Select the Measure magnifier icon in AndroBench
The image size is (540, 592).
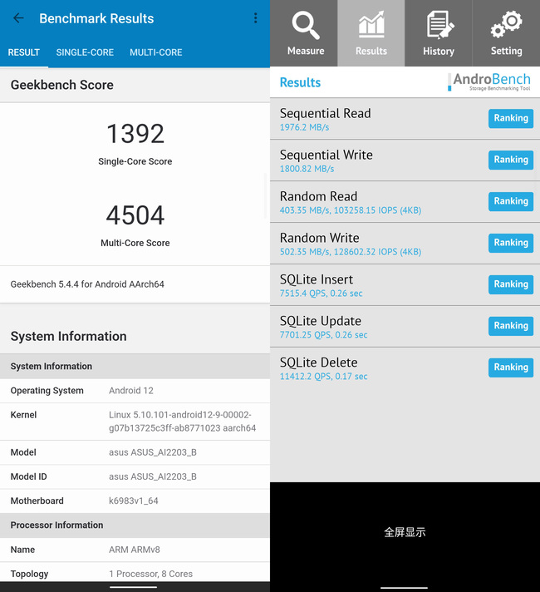click(305, 25)
